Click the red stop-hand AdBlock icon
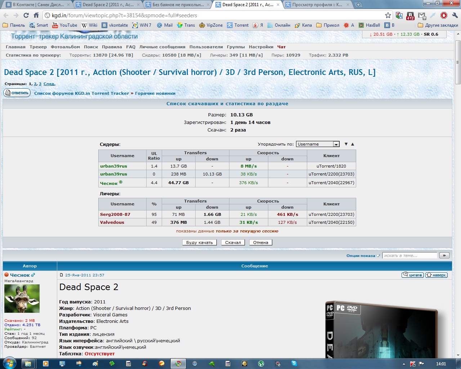Viewport: 461px width, 369px height. point(444,15)
